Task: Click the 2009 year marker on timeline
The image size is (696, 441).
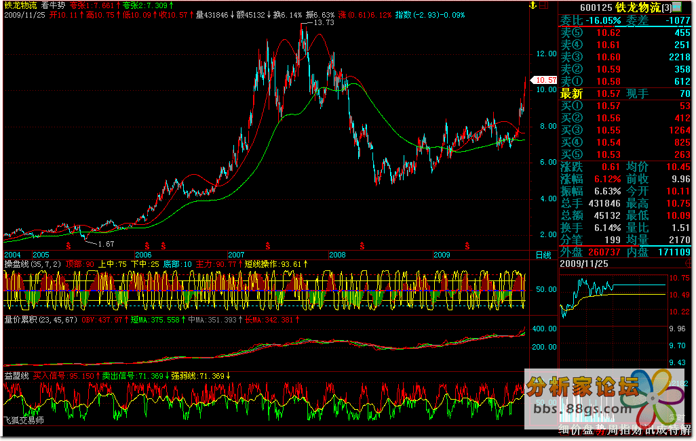Action: (442, 255)
